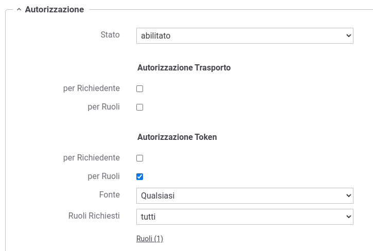Click the Ruoli Richiesti field label
The image size is (373, 251).
94,216
